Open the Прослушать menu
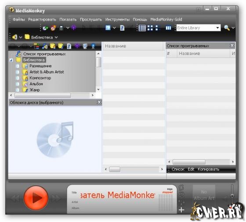246x222 pixels. click(91, 19)
